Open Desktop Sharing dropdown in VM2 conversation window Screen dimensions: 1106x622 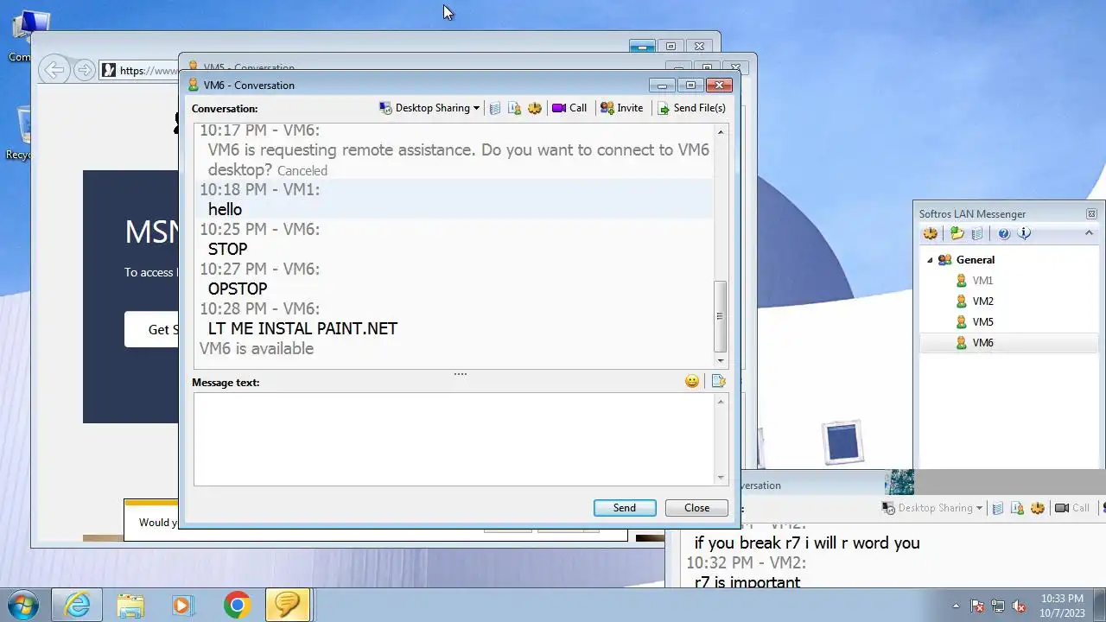pyautogui.click(x=932, y=508)
